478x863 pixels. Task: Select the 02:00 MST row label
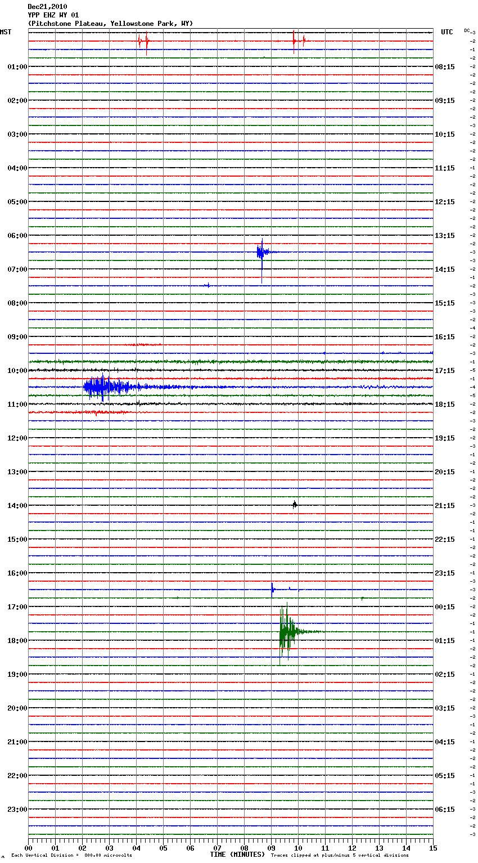point(17,101)
